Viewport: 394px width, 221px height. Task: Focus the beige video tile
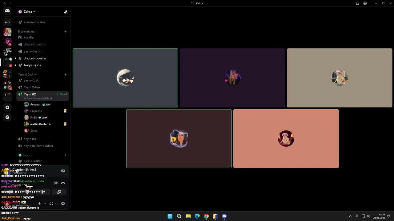coord(340,78)
